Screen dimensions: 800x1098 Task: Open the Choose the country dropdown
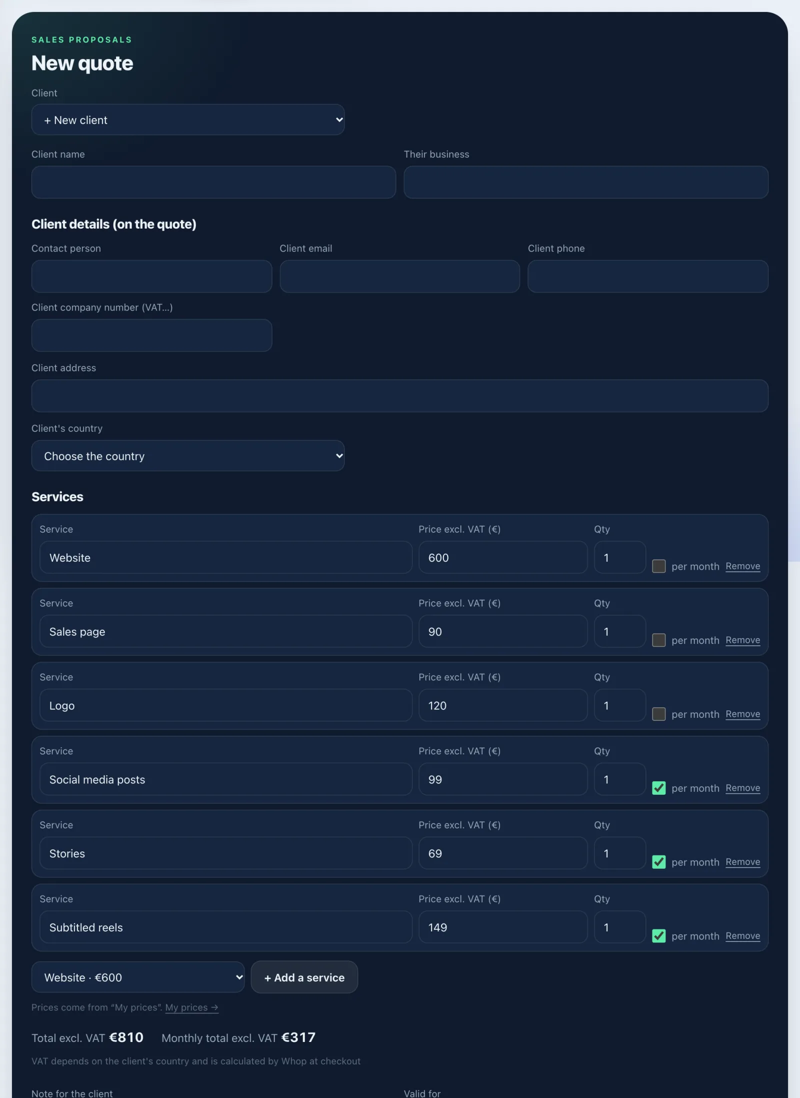[187, 456]
